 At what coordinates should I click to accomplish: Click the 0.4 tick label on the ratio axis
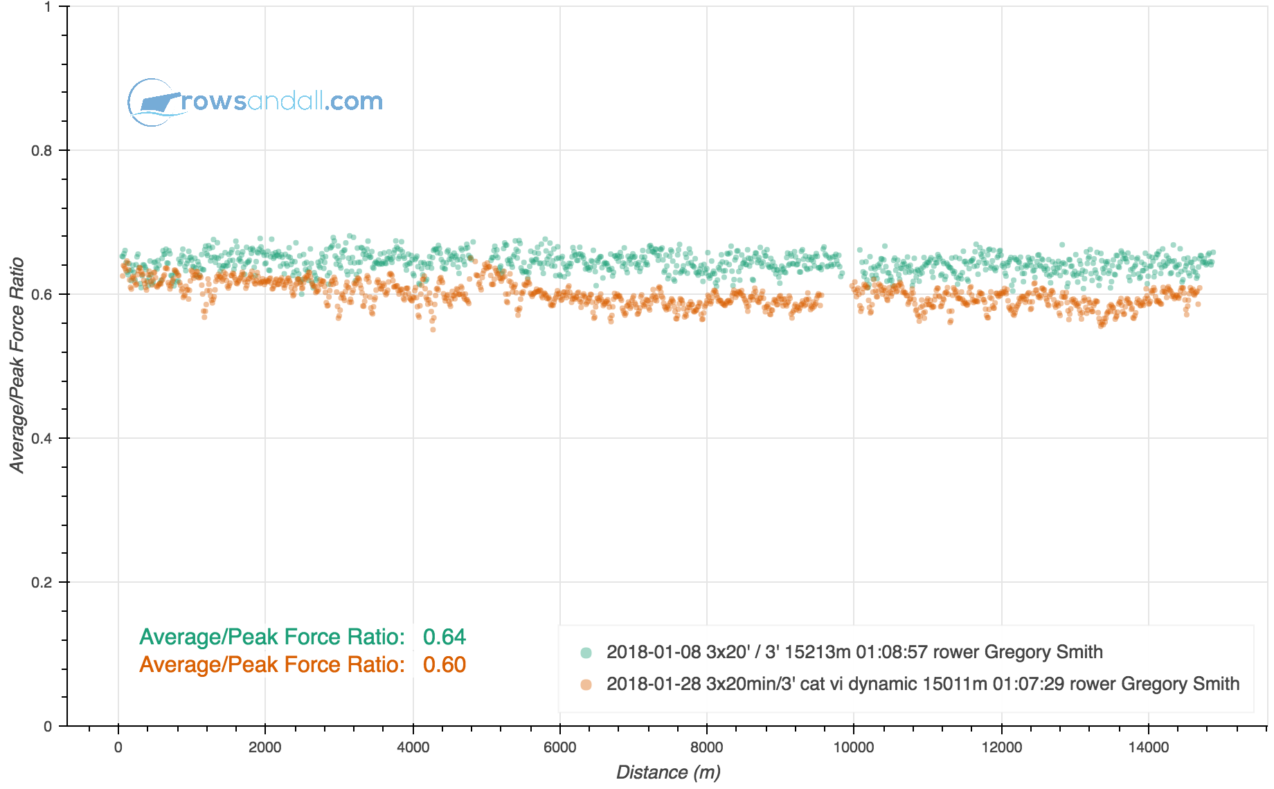click(42, 439)
